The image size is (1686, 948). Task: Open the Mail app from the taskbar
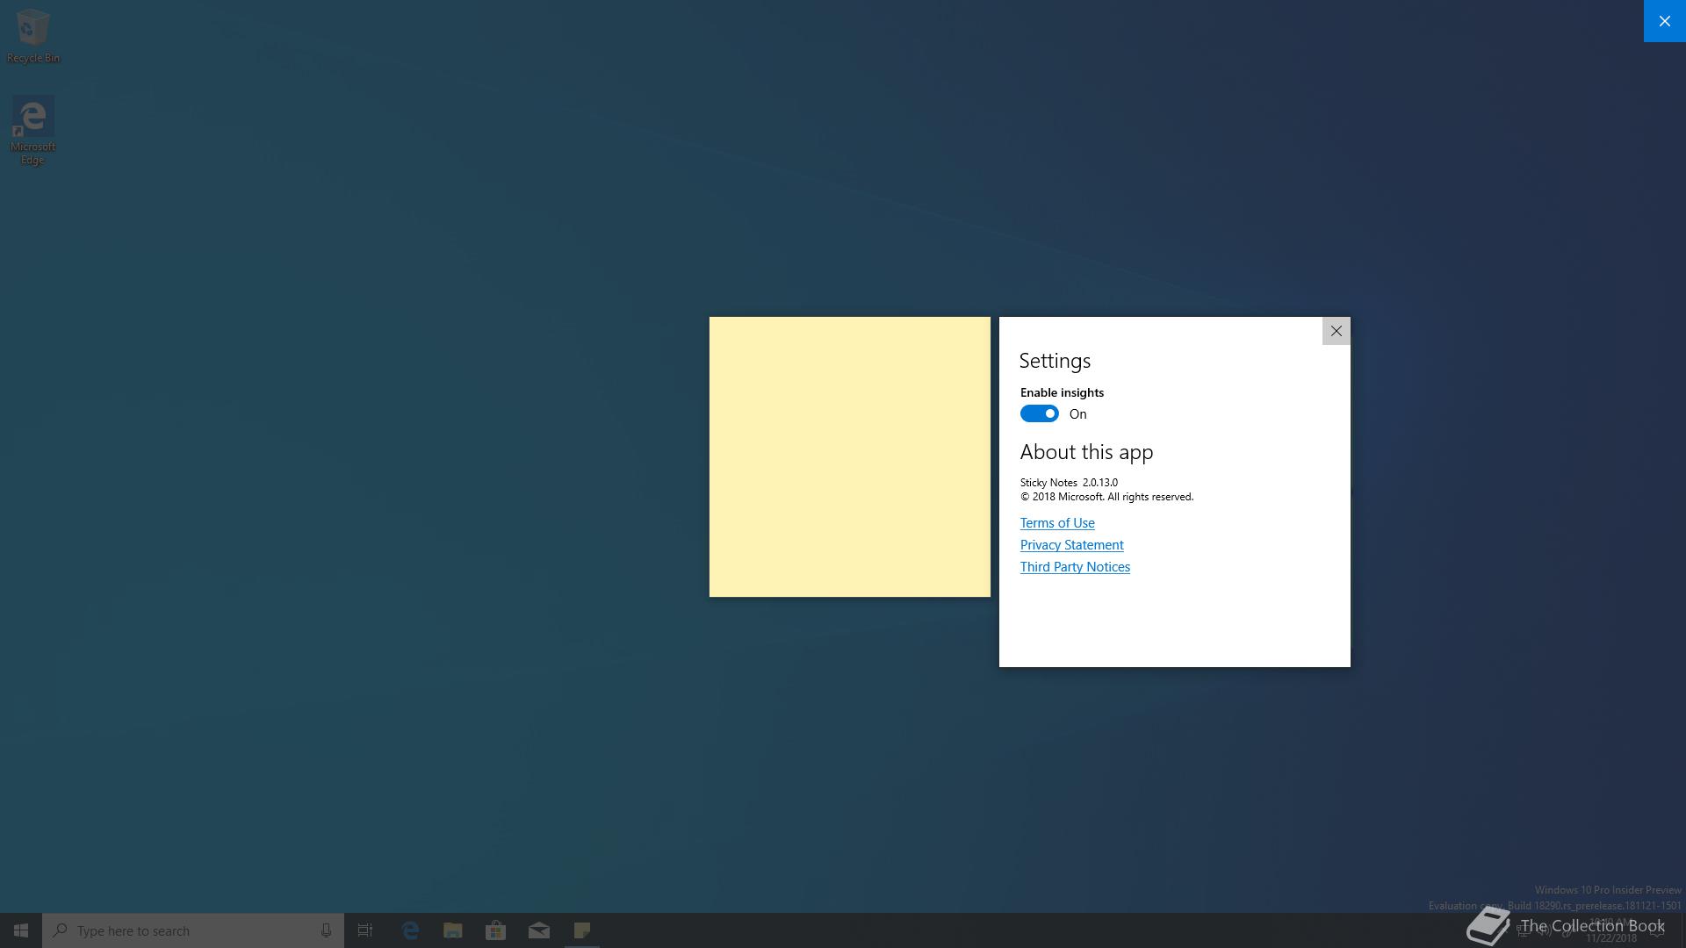pyautogui.click(x=538, y=930)
